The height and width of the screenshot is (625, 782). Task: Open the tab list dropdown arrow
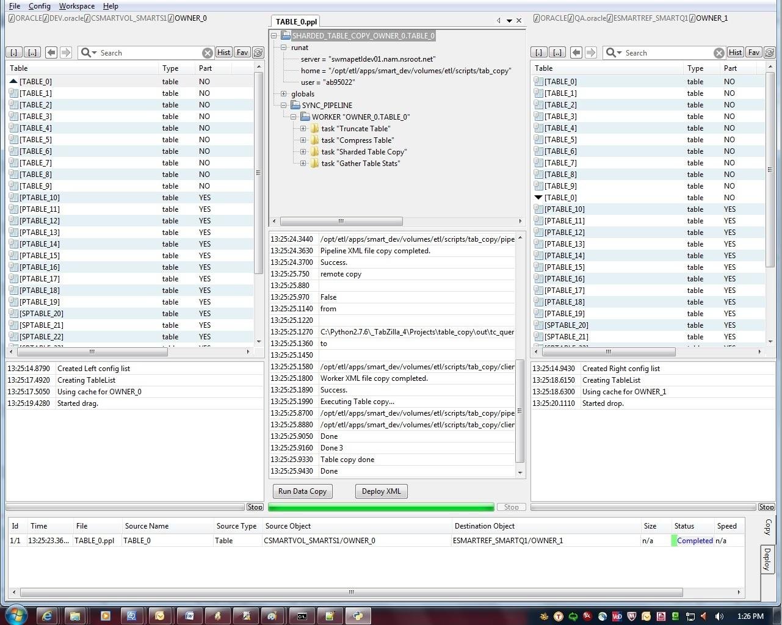509,21
